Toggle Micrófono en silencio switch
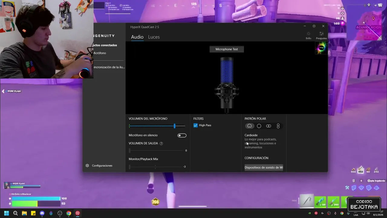Viewport: 387px width, 218px height. point(182,135)
